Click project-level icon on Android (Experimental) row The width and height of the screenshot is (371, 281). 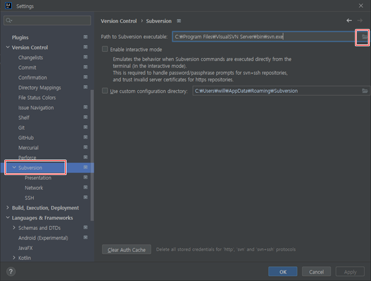coord(86,237)
